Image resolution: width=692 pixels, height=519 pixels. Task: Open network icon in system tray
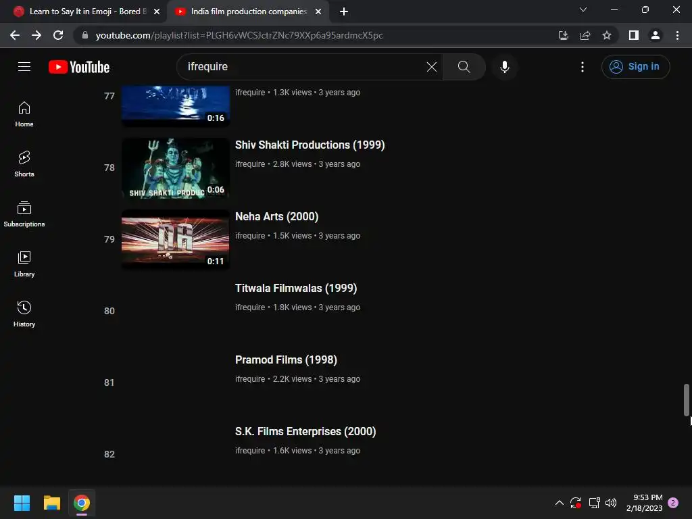pyautogui.click(x=594, y=503)
